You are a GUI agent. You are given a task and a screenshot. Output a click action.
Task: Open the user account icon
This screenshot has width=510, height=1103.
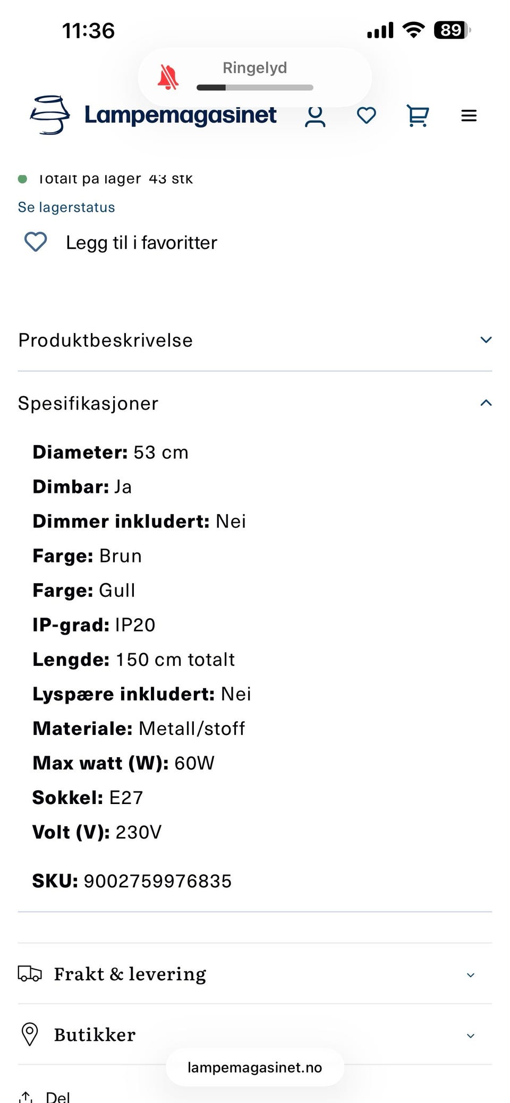314,116
